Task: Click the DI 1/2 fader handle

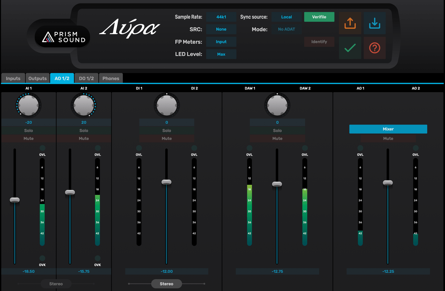Action: pyautogui.click(x=166, y=182)
